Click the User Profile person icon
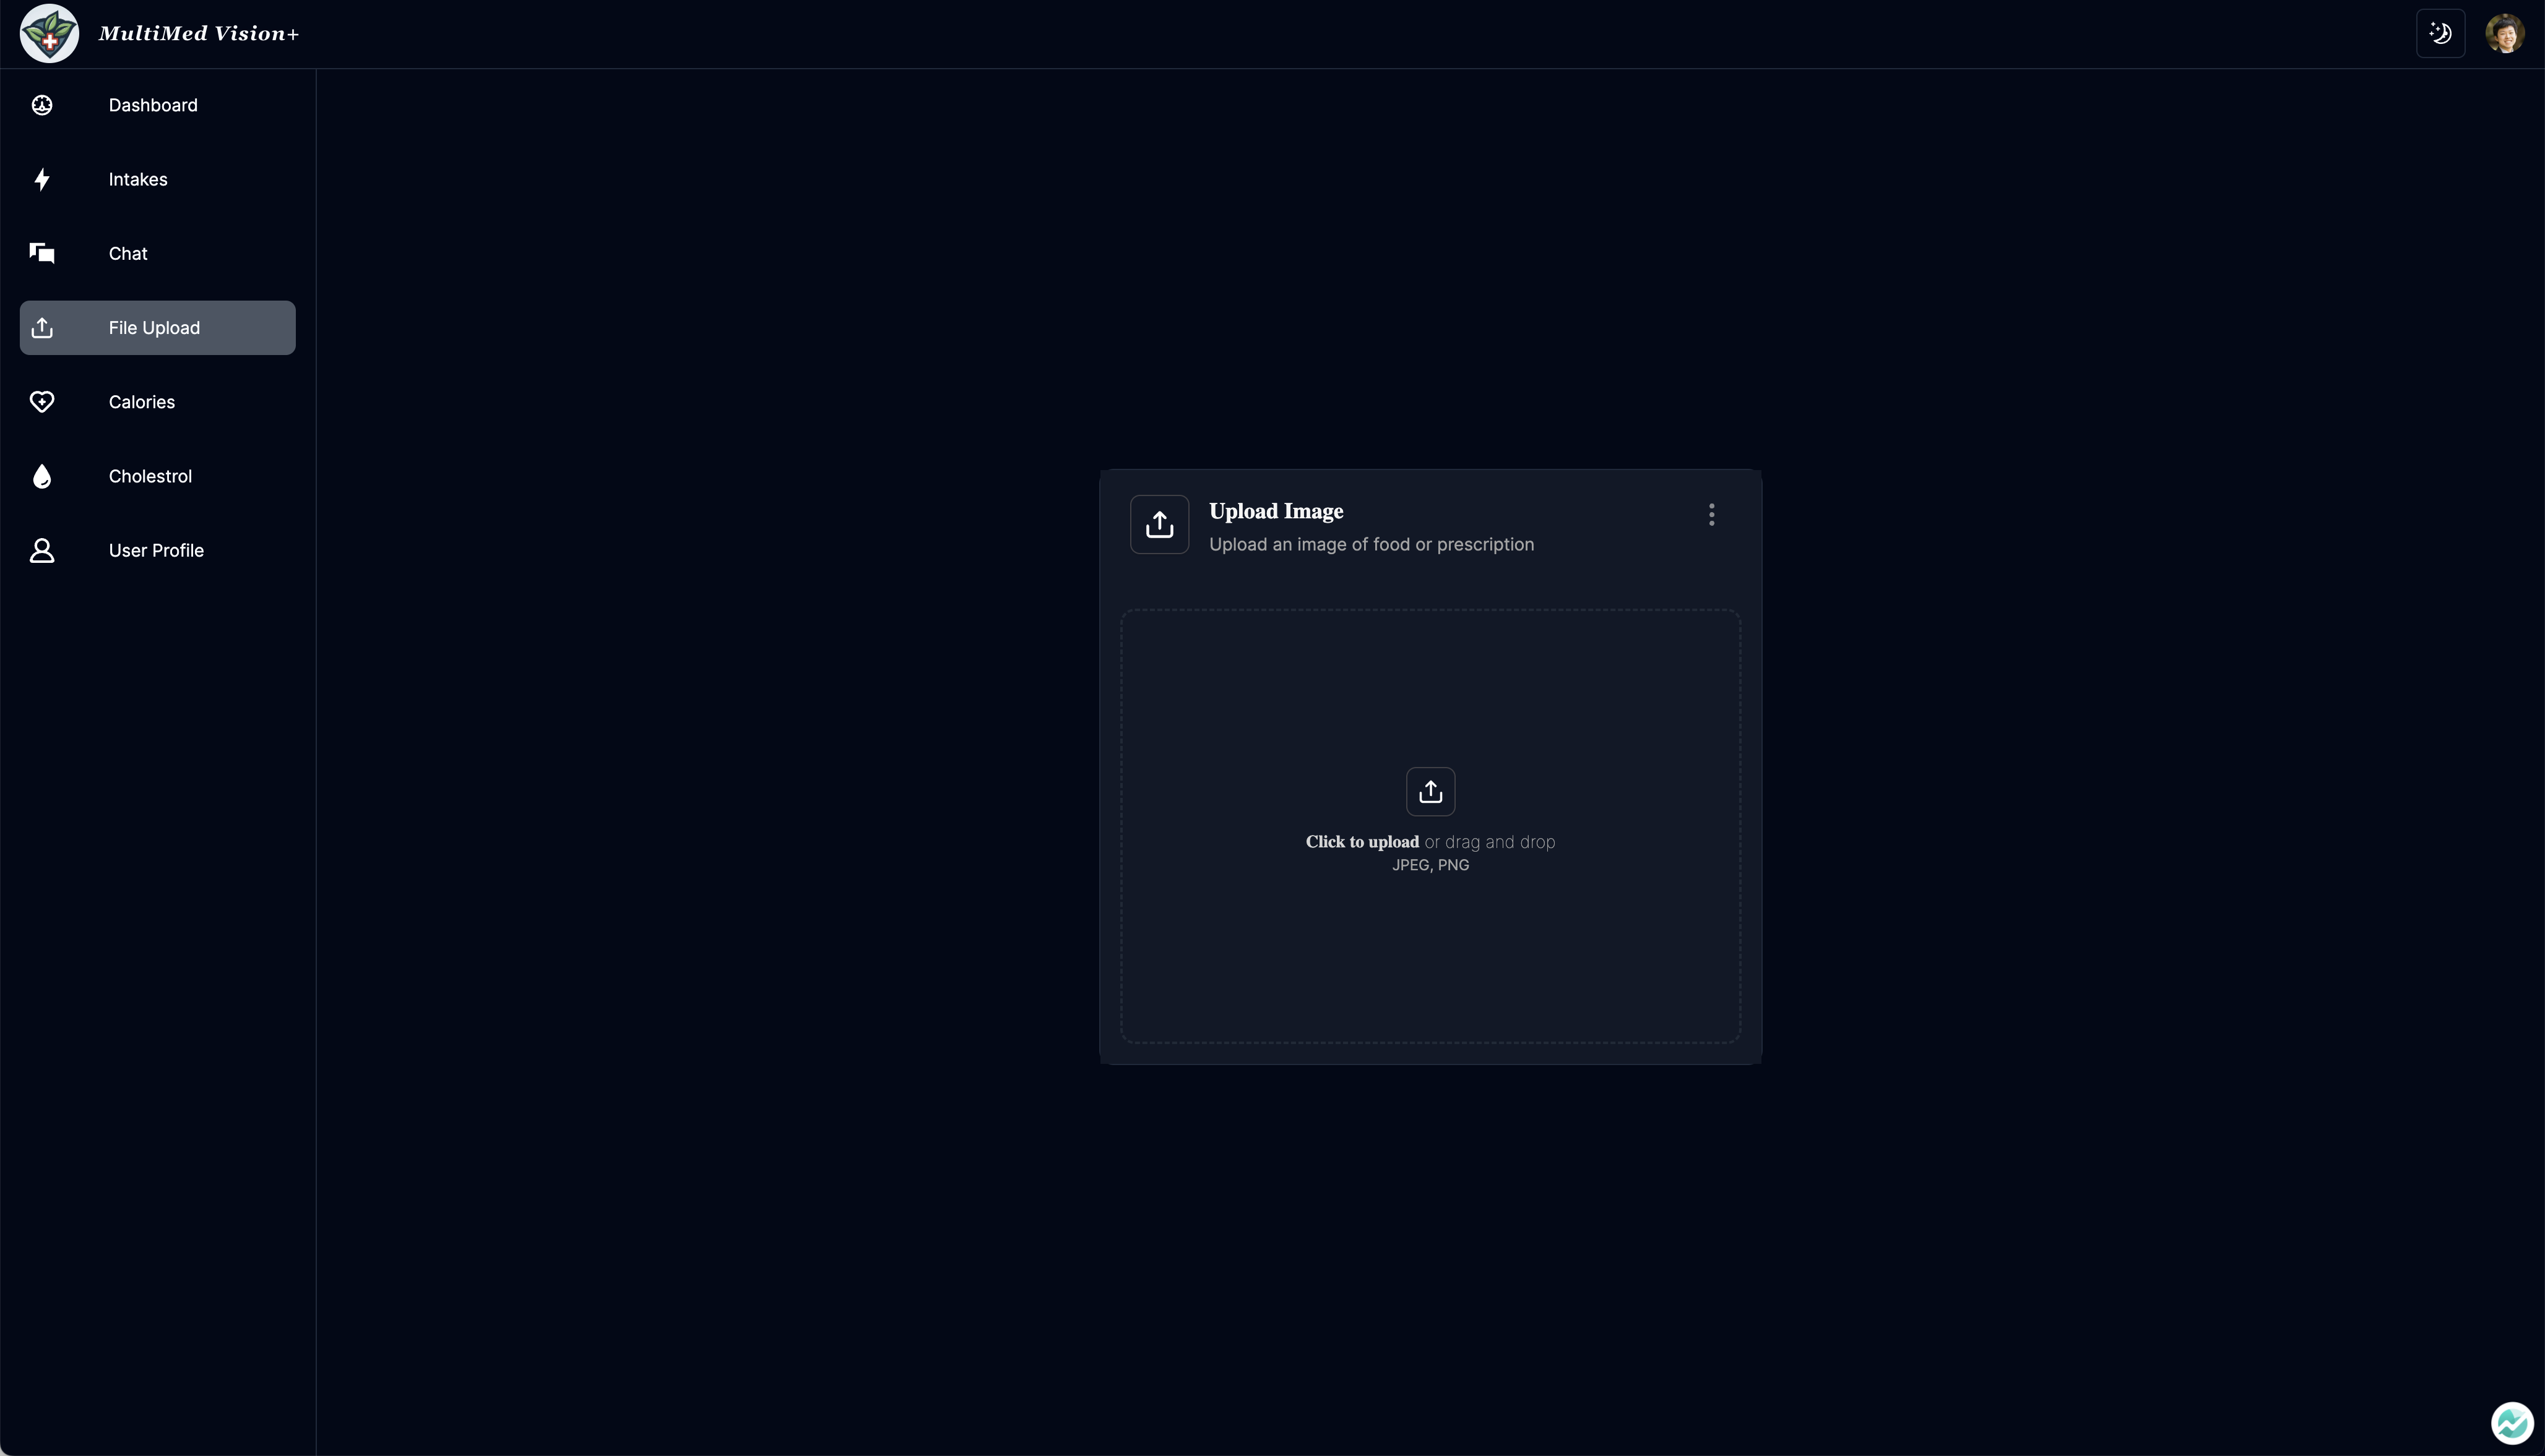 [x=42, y=550]
